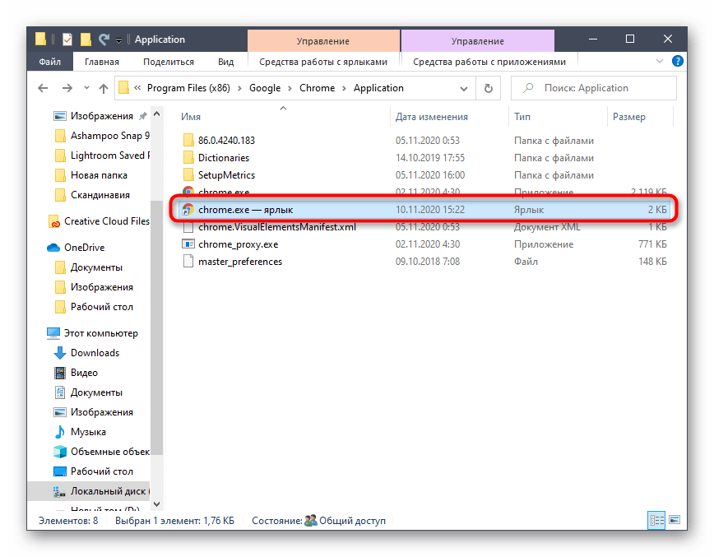This screenshot has height=557, width=714.
Task: Open recent locations dropdown arrow
Action: pyautogui.click(x=86, y=88)
